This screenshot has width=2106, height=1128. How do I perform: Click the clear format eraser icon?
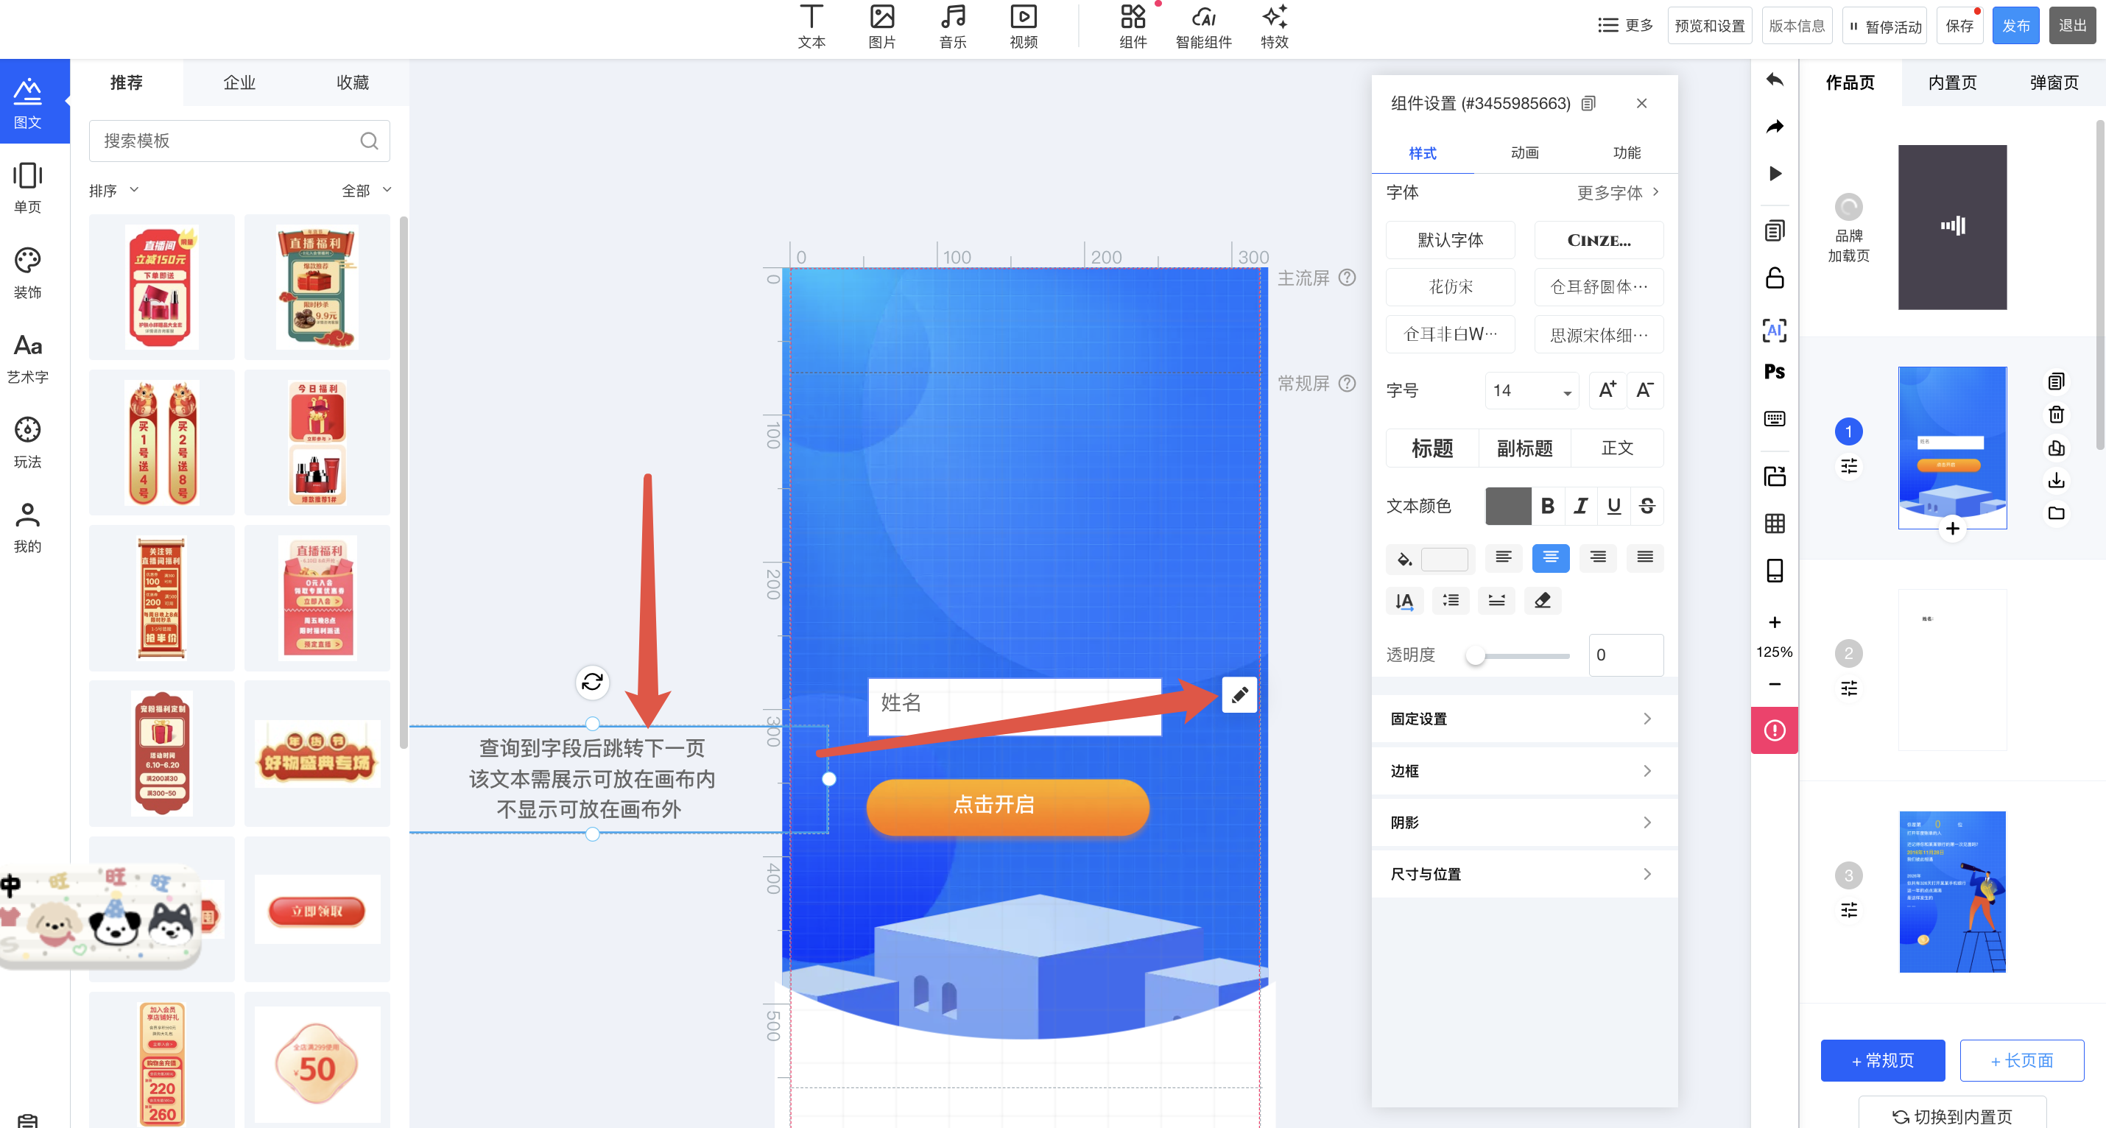click(1542, 601)
